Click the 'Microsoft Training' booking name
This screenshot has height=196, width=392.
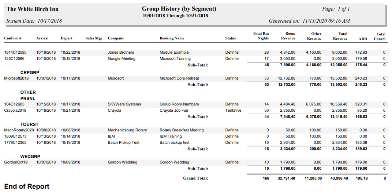(175, 59)
